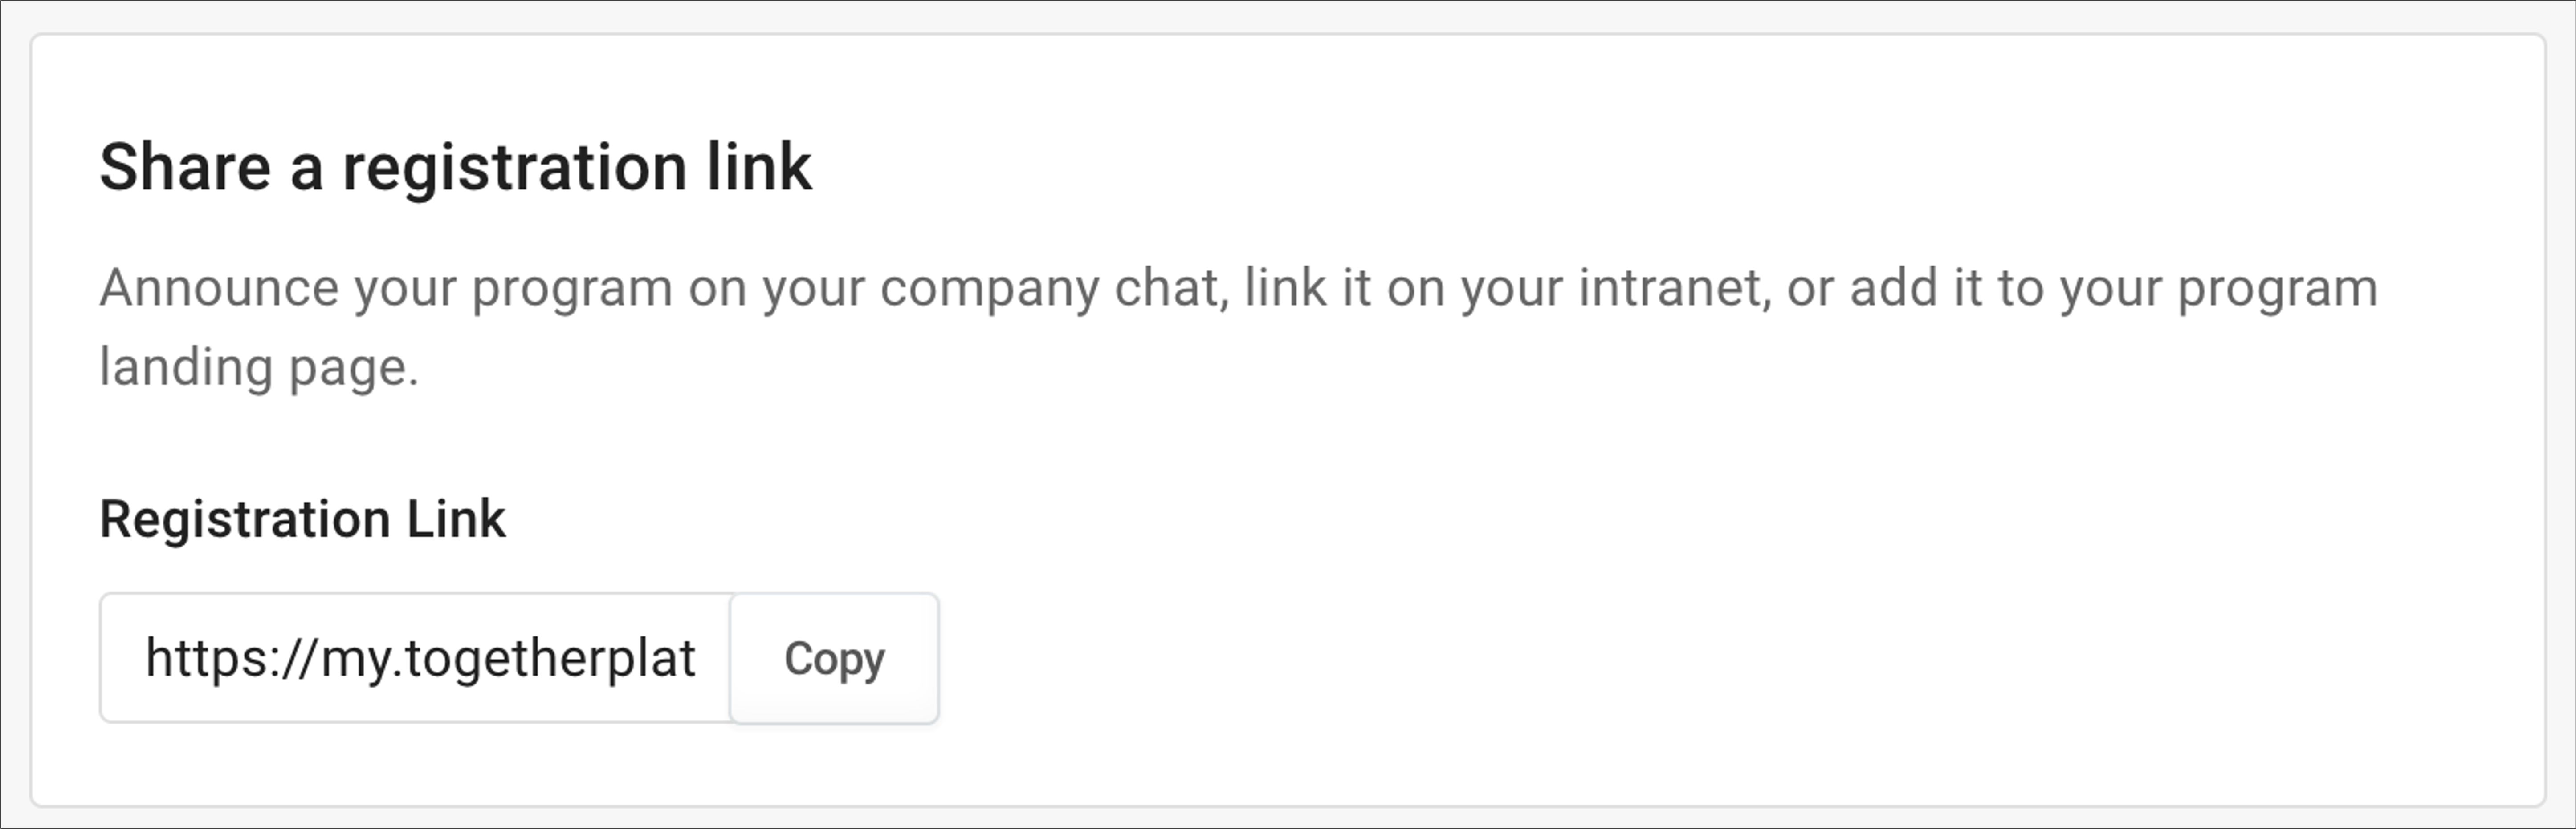This screenshot has width=2576, height=829.
Task: Place cursor in https://my.togetherplat text
Action: click(420, 658)
